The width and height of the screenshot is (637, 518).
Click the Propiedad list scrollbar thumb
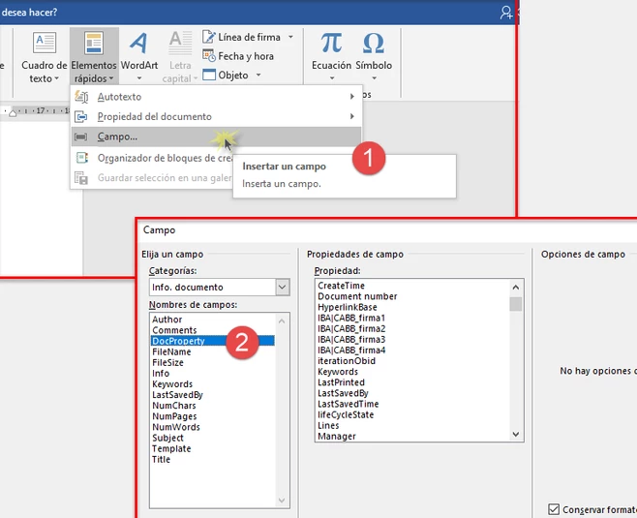[516, 304]
